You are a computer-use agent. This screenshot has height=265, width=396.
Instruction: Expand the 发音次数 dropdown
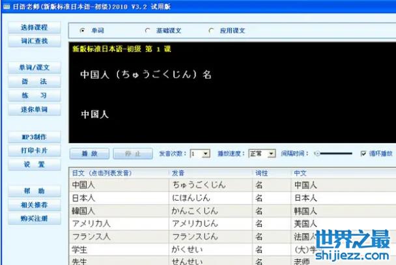pos(206,154)
